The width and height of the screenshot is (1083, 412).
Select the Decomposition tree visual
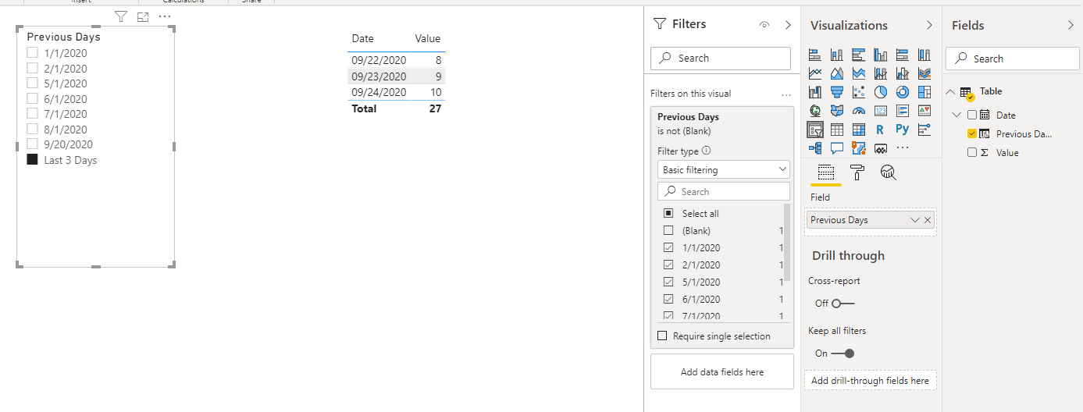tap(815, 147)
